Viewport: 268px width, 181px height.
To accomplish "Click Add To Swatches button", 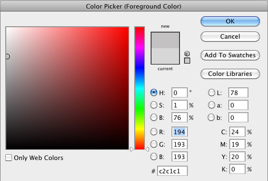I will (230, 55).
